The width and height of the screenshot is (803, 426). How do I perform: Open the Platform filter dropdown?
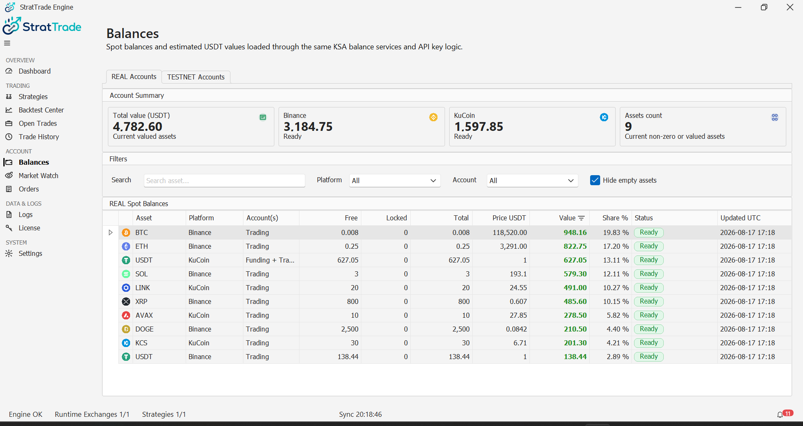[x=395, y=181]
